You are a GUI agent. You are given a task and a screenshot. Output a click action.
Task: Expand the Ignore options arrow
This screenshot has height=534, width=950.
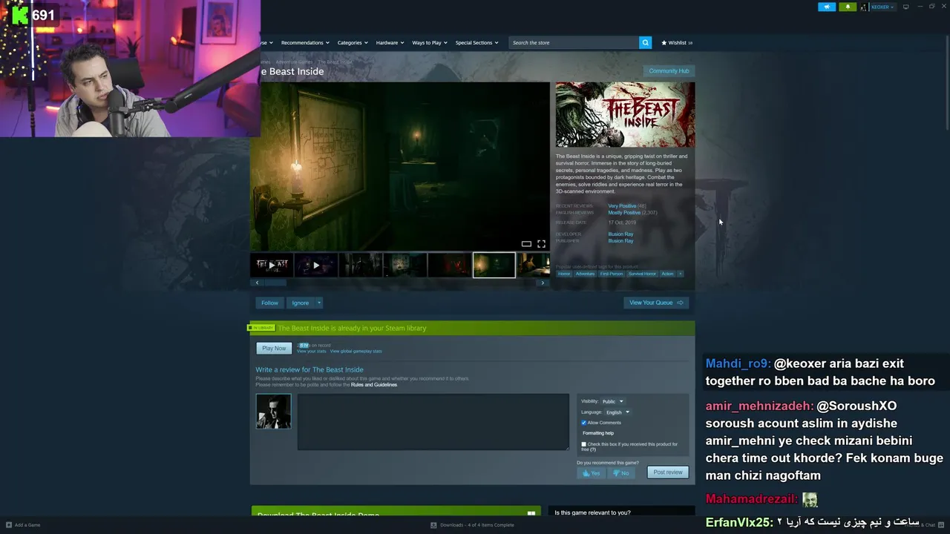tap(319, 303)
